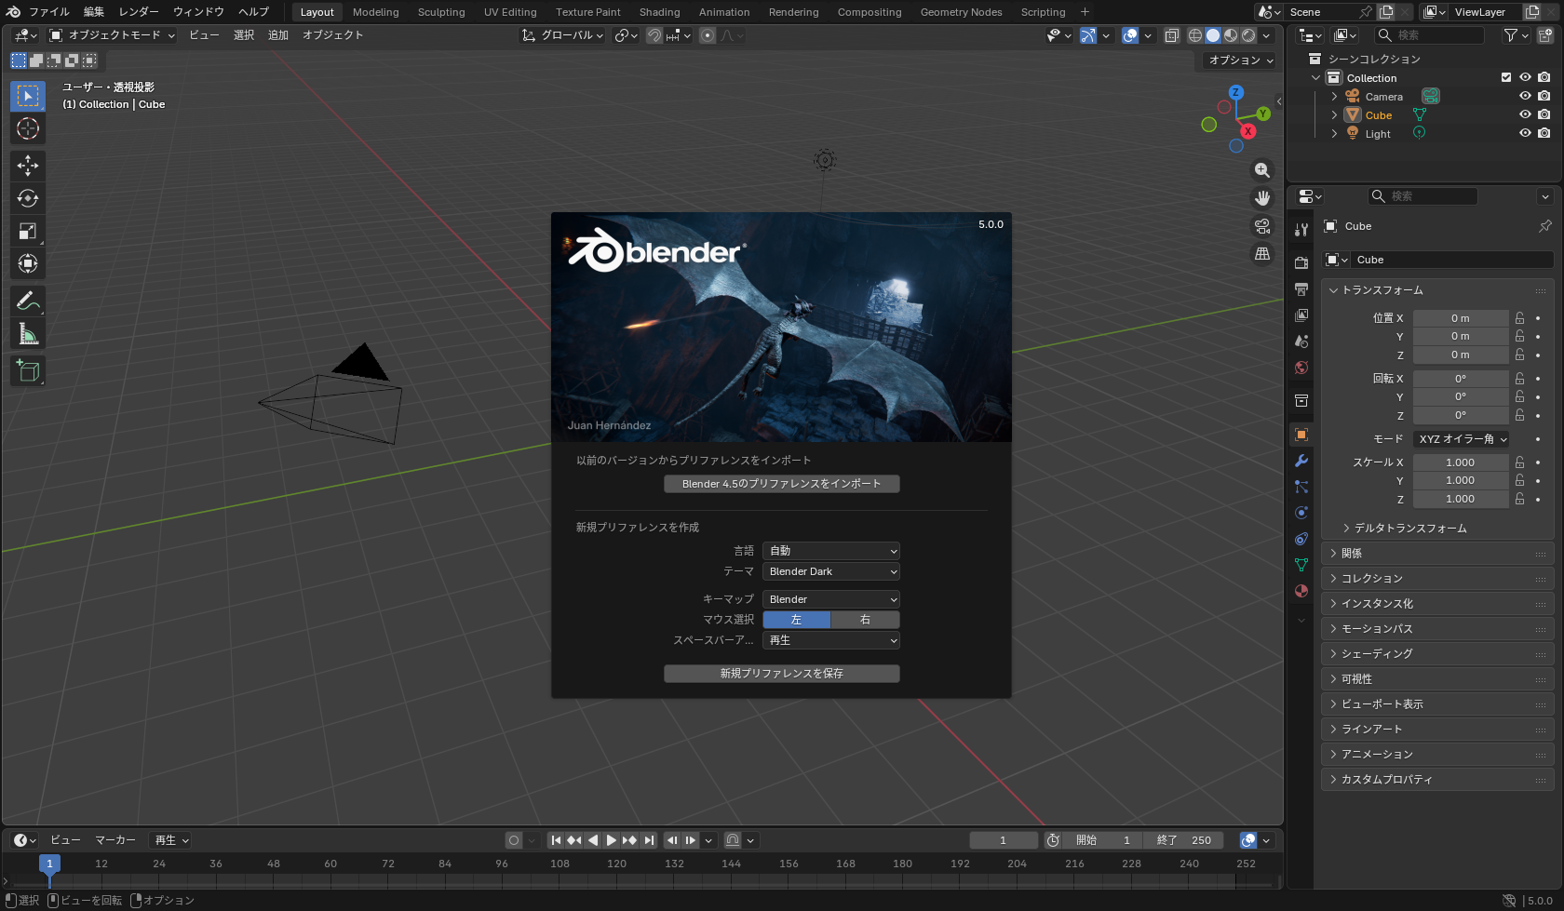Viewport: 1564px width, 911px height.
Task: Select the Rotate tool
Action: [28, 197]
